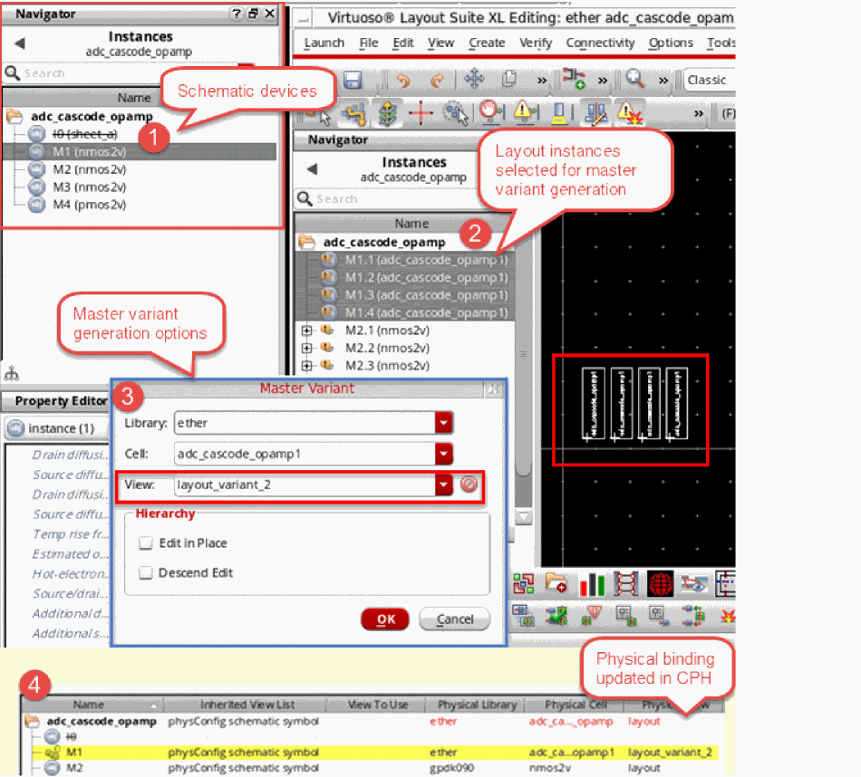Click the eye view toolbar icon

click(694, 585)
